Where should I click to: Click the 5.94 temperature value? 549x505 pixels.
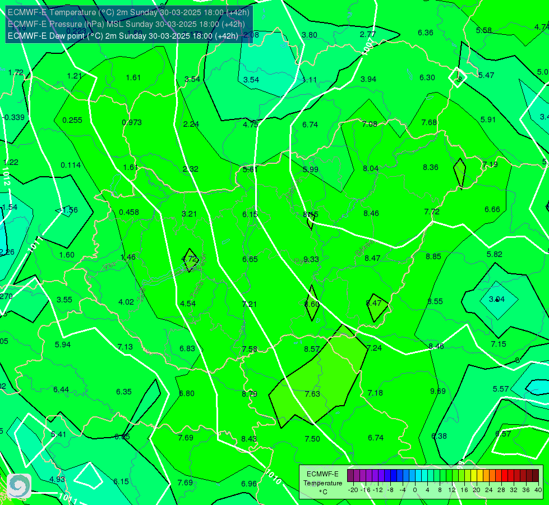63,345
